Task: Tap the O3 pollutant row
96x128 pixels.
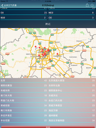Action: coord(24,13)
